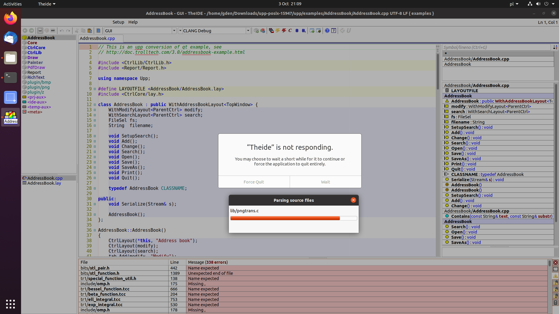Click the sort toggle beside symbol search

pos(555,47)
